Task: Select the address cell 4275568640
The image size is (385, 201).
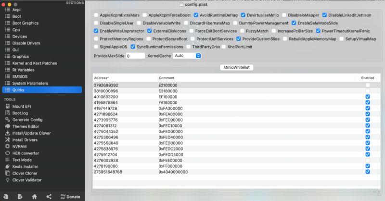Action: coord(106,143)
